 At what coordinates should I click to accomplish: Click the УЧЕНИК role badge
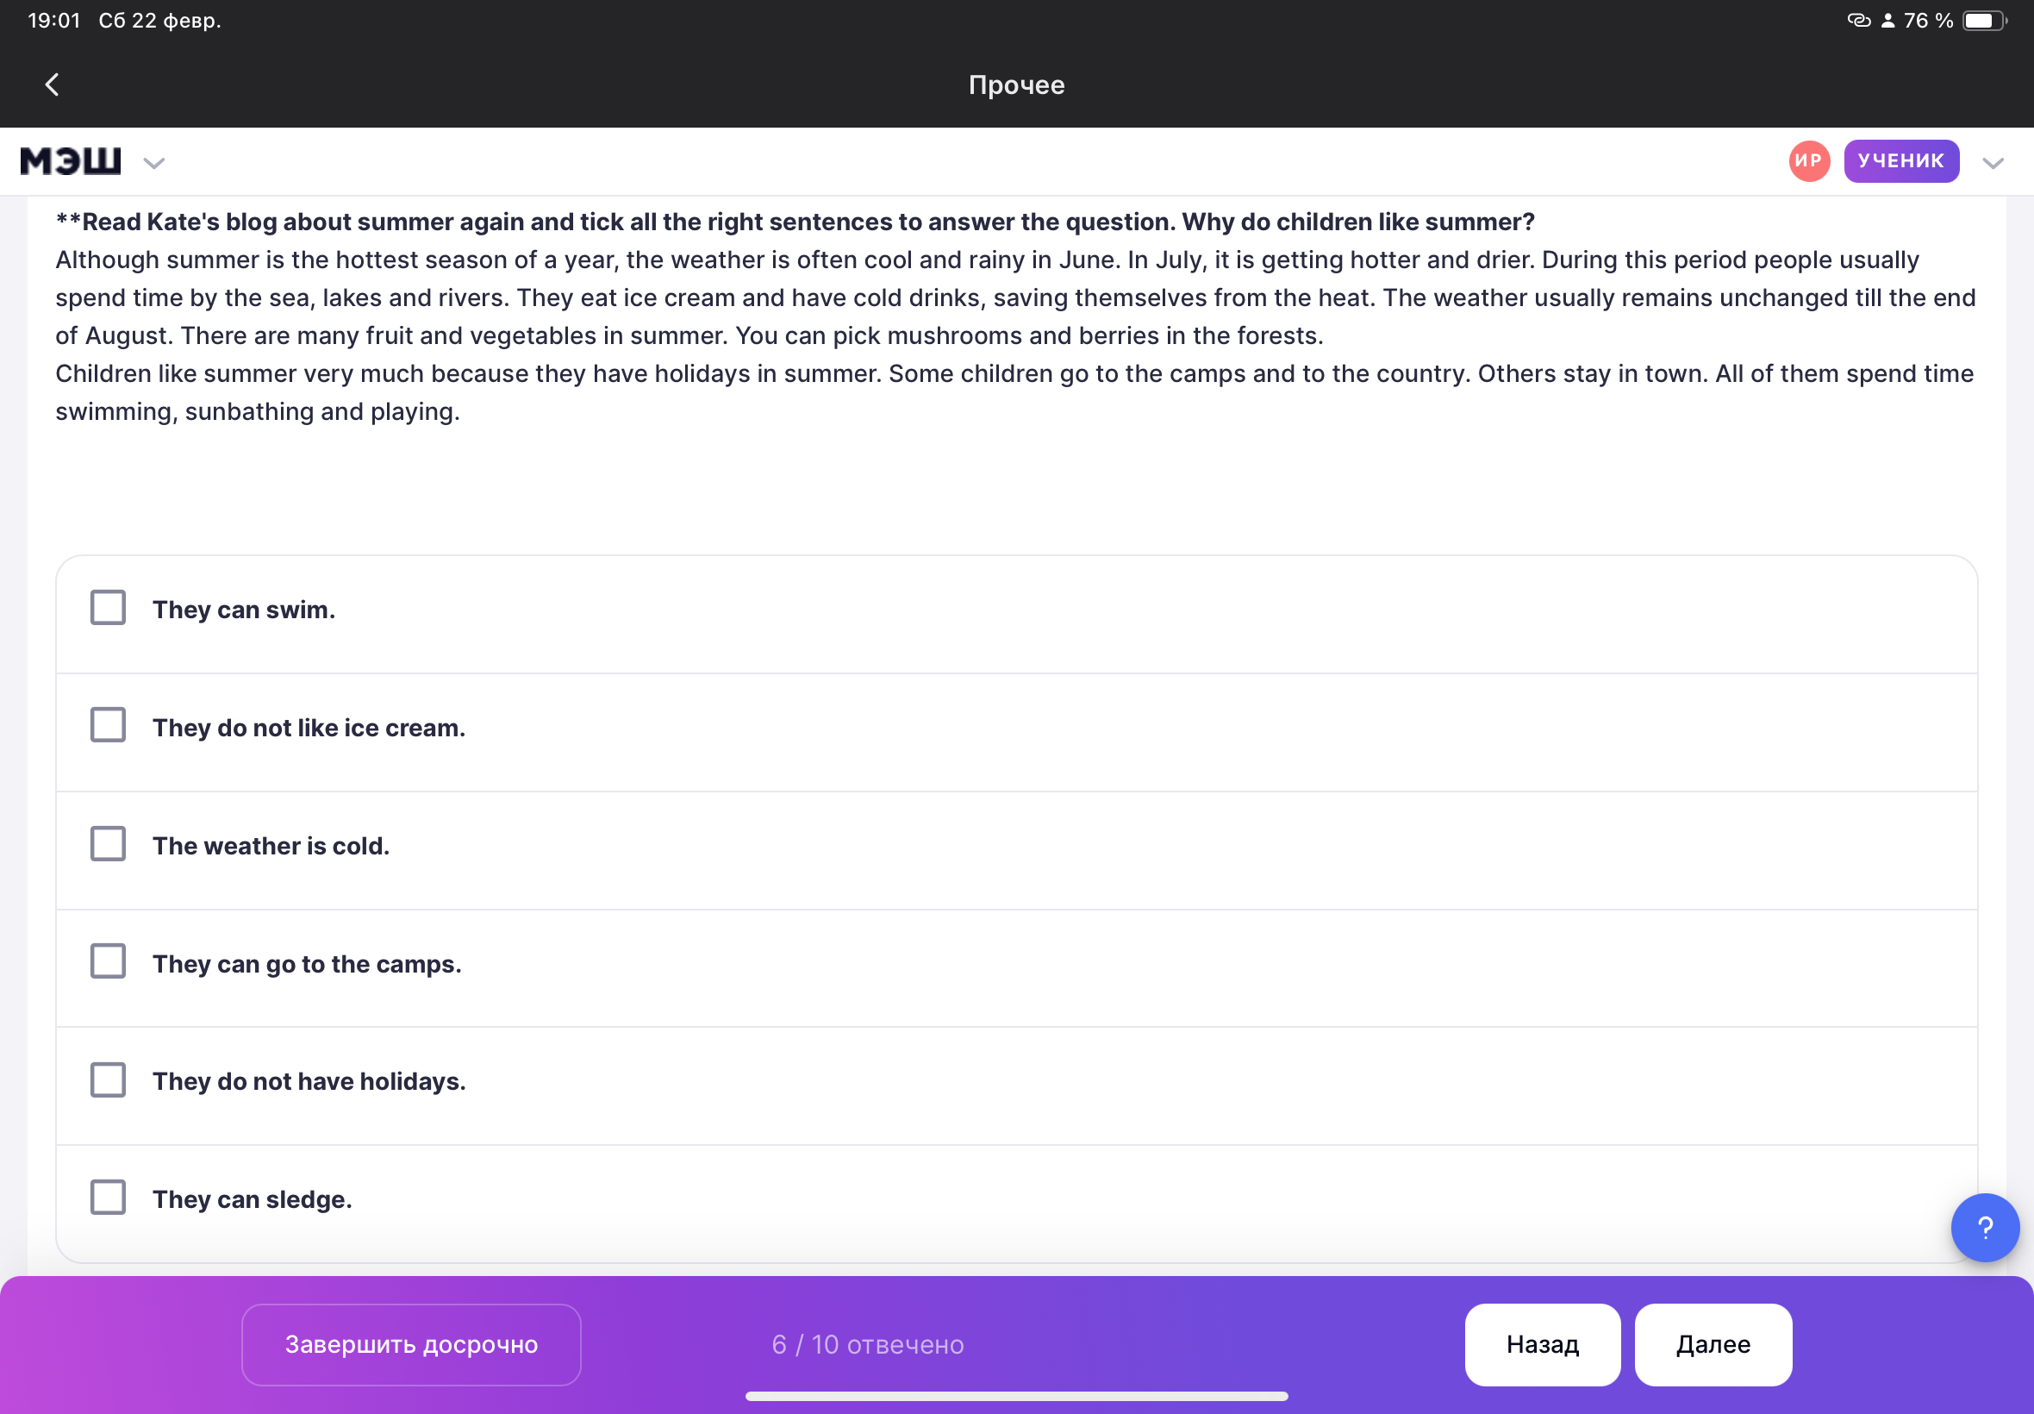pyautogui.click(x=1900, y=161)
